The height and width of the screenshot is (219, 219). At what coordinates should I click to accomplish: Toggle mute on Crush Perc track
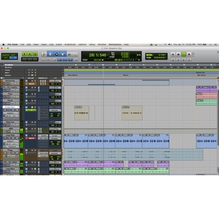(x=17, y=110)
